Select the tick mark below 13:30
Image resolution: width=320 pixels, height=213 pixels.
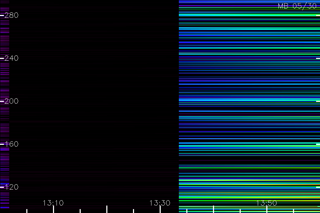[x=160, y=209]
